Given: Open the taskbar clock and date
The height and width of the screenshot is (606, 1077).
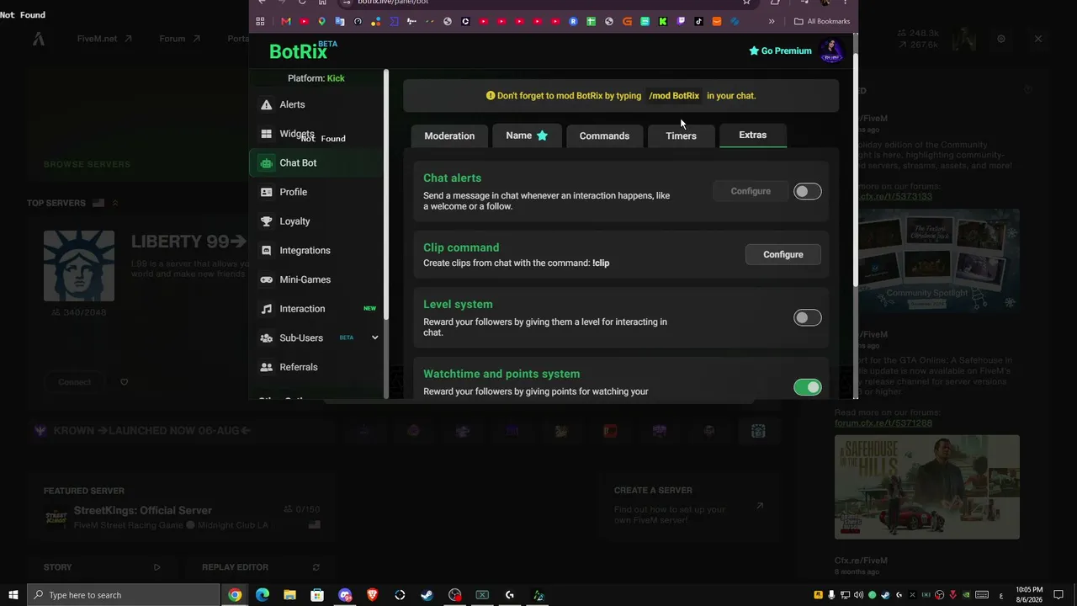Looking at the screenshot, I should (x=1029, y=595).
